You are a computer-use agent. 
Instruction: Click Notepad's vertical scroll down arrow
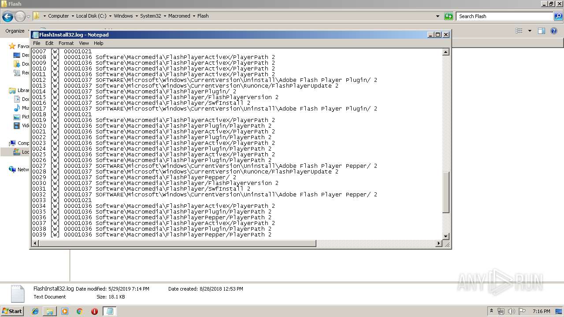pyautogui.click(x=445, y=236)
